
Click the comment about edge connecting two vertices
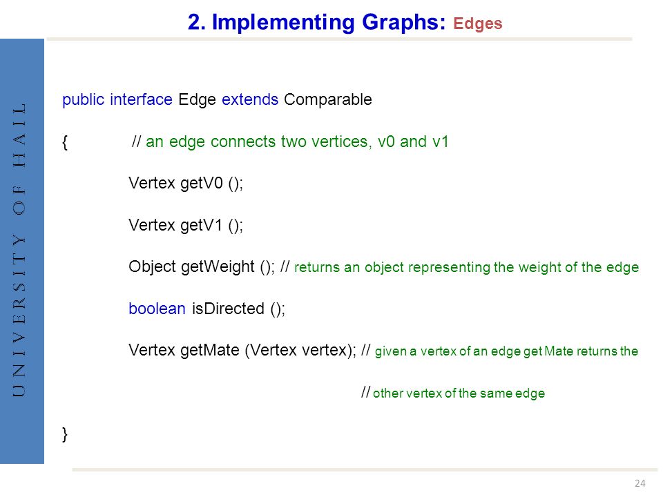pyautogui.click(x=289, y=142)
